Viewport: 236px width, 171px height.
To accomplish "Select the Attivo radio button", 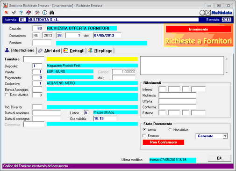I will click(x=144, y=130).
